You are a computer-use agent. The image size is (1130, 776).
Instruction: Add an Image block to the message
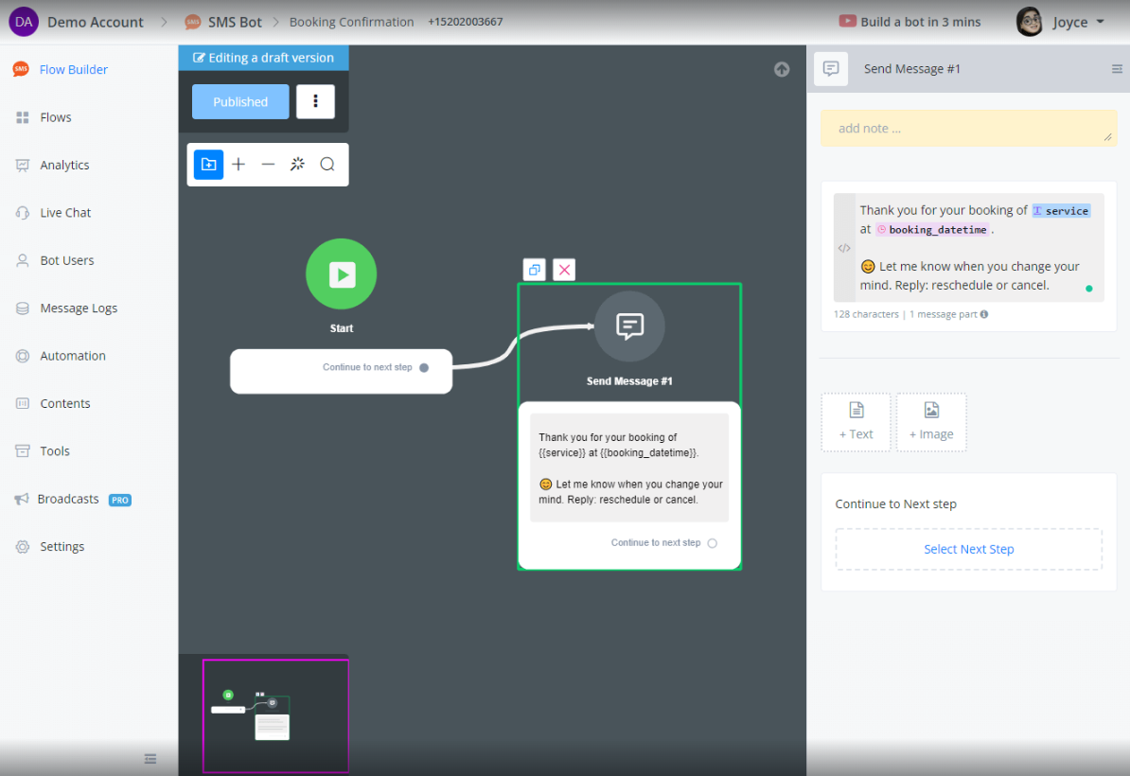pyautogui.click(x=931, y=422)
